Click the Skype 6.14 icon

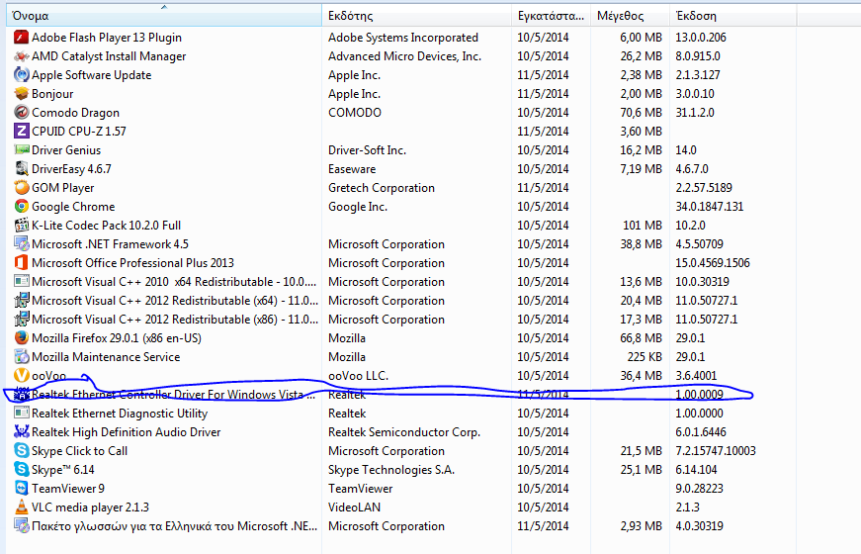[22, 469]
